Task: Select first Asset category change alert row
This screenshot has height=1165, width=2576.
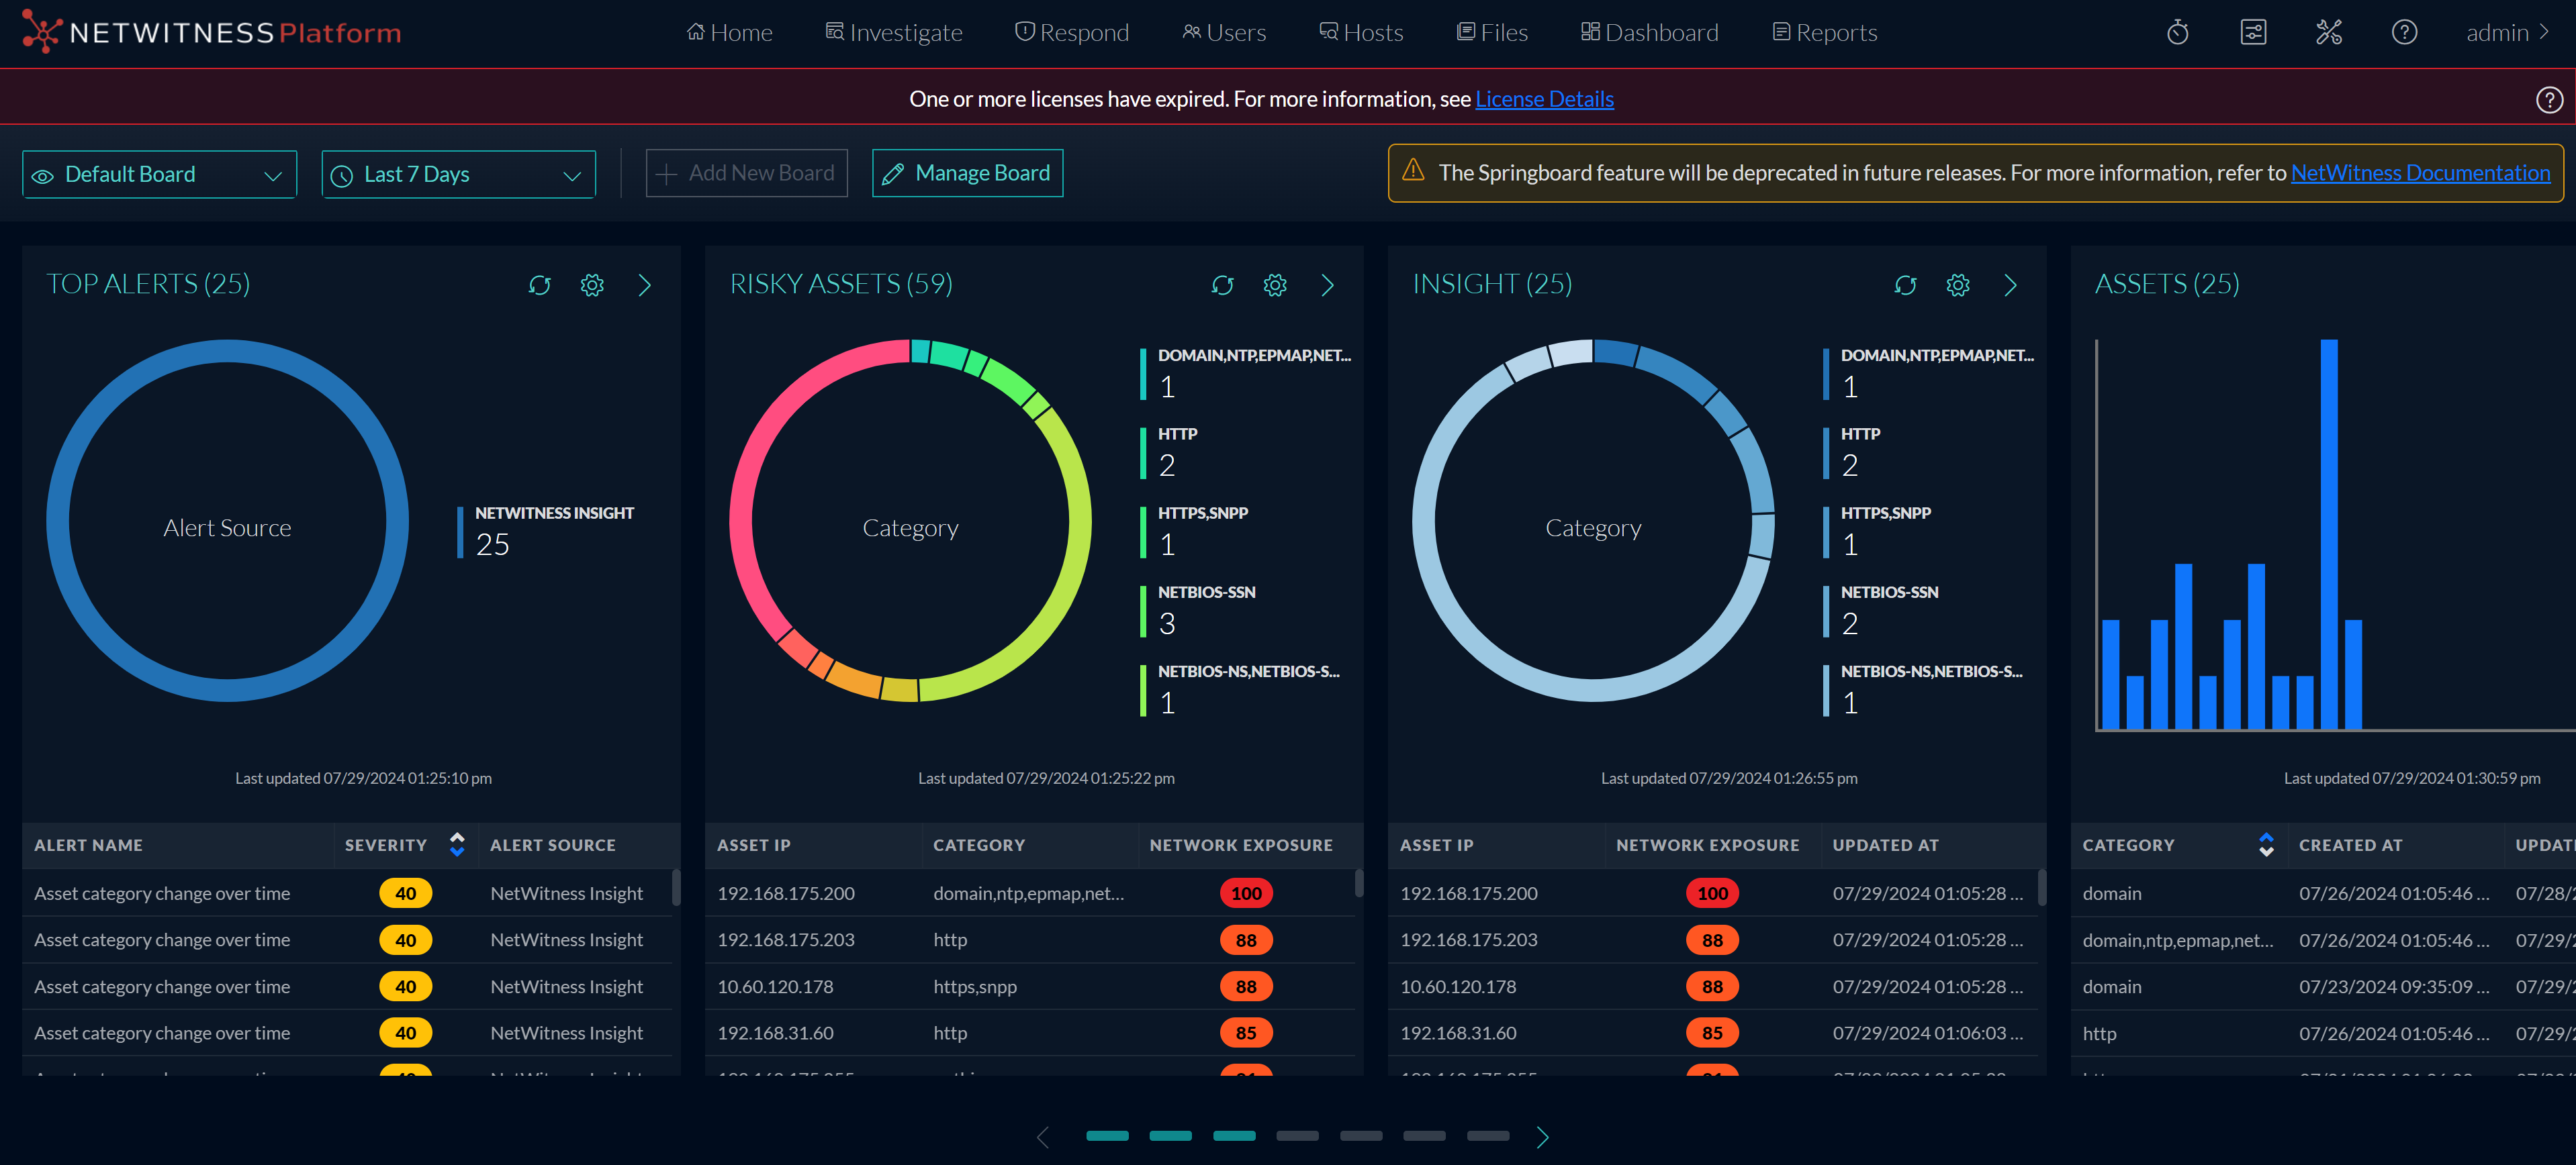Action: [x=346, y=893]
